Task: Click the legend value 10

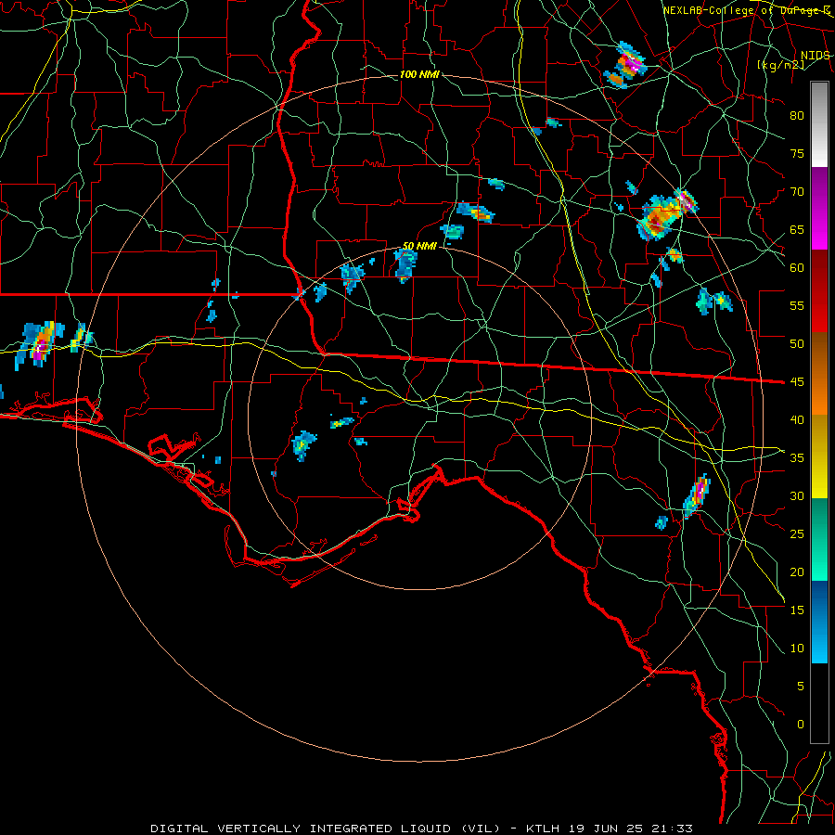Action: click(x=797, y=649)
